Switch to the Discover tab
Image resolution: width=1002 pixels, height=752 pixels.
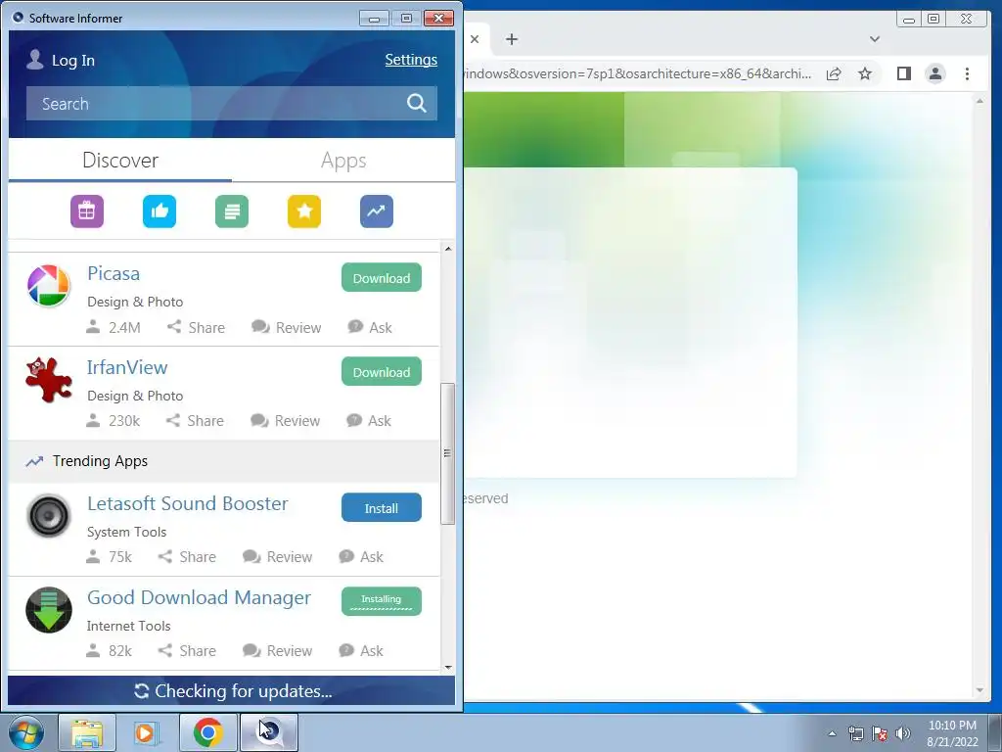tap(120, 160)
